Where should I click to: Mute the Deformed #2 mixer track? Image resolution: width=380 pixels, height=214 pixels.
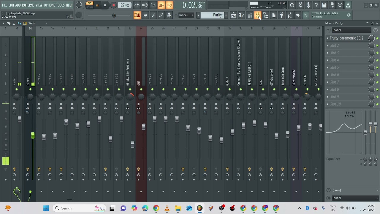coord(296,89)
